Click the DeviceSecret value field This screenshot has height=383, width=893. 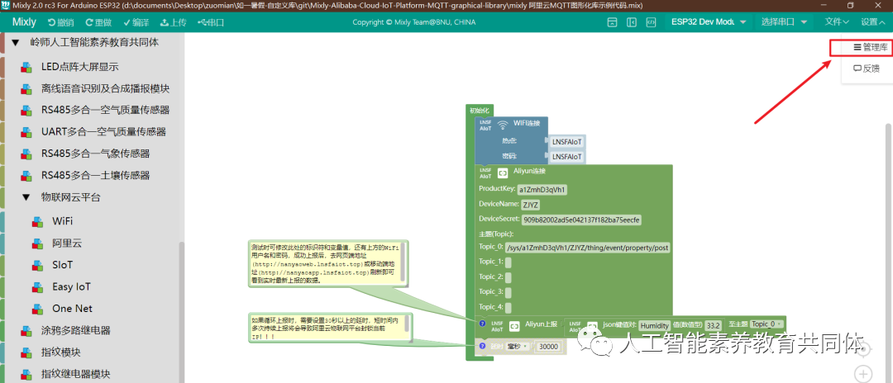tap(582, 220)
